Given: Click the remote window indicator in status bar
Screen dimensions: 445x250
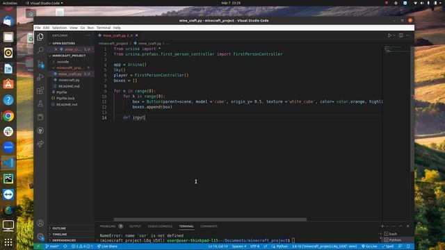Looking at the screenshot, I should pos(38,247).
